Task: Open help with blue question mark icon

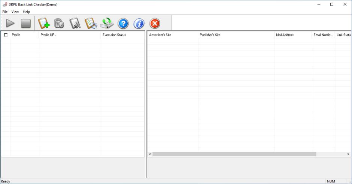Action: point(123,23)
